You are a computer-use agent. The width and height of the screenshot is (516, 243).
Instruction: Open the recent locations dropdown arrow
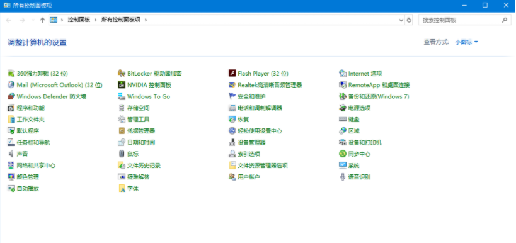pyautogui.click(x=33, y=20)
